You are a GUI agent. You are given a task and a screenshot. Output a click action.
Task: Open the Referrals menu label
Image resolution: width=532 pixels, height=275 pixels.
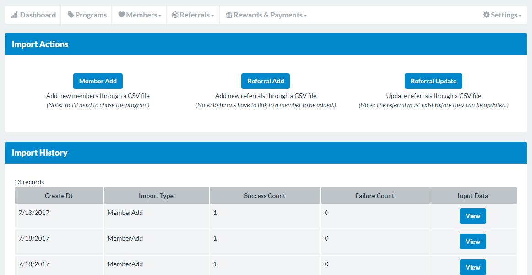[x=195, y=15]
